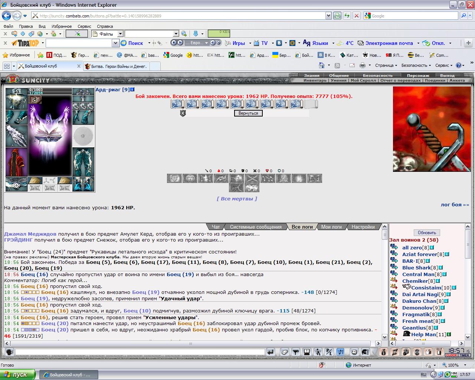475x380 pixels.
Task: Click the horizontal scrollbar under the battle log
Action: [x=192, y=344]
